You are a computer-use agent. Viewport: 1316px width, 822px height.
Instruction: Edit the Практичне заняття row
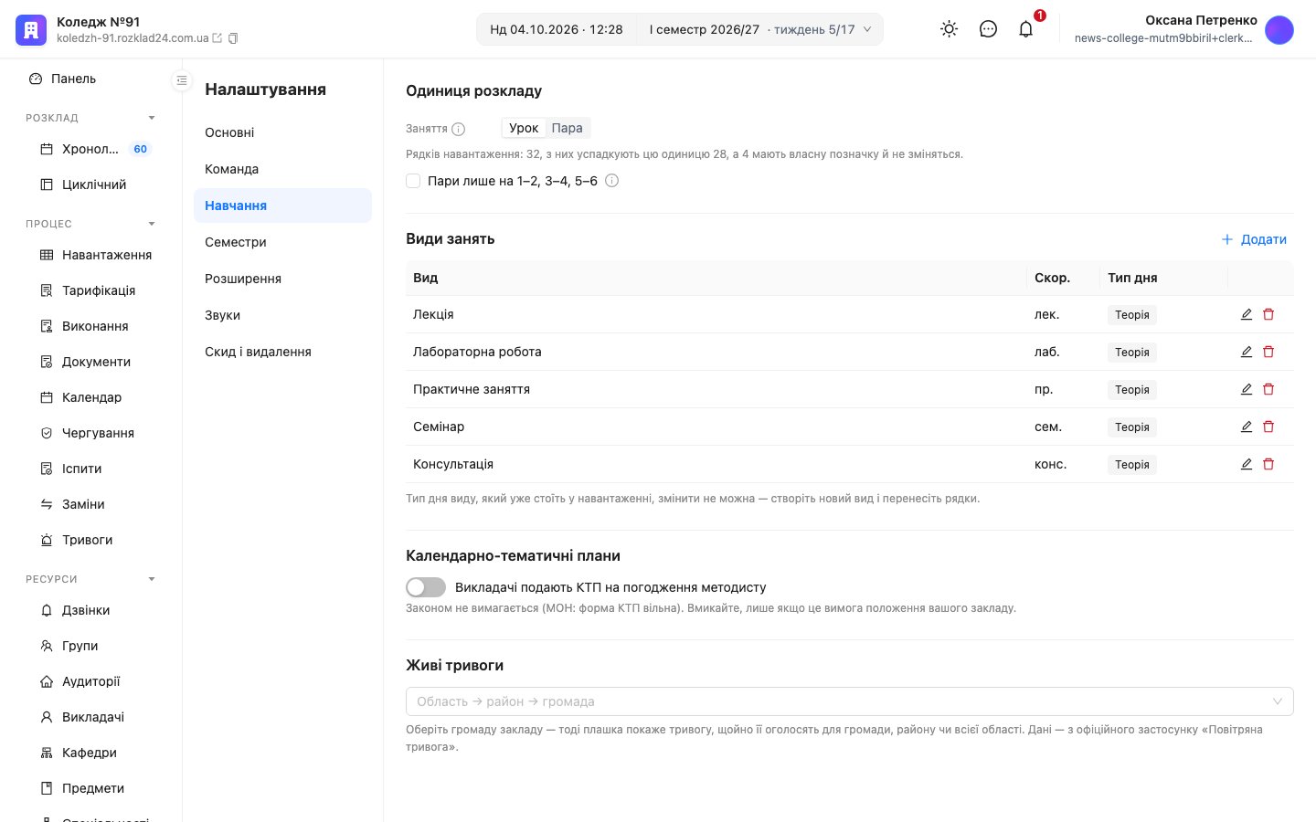pyautogui.click(x=1247, y=389)
